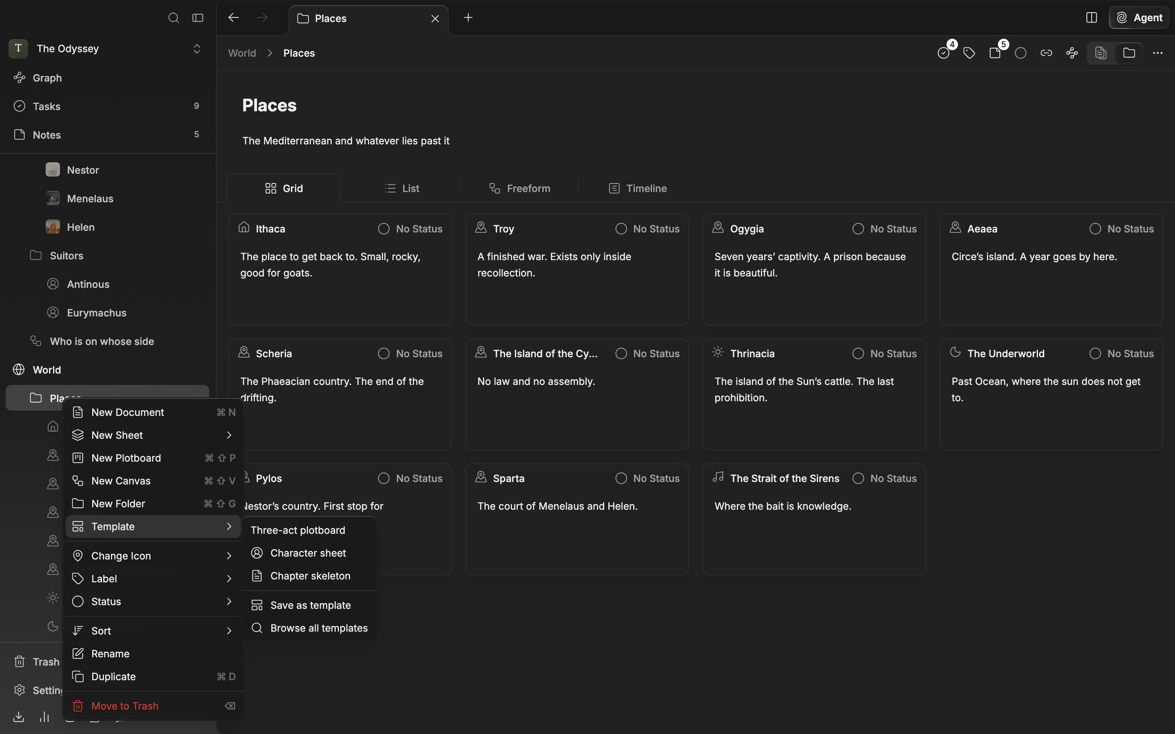
Task: Toggle the sidebar panel icon
Action: [x=197, y=18]
